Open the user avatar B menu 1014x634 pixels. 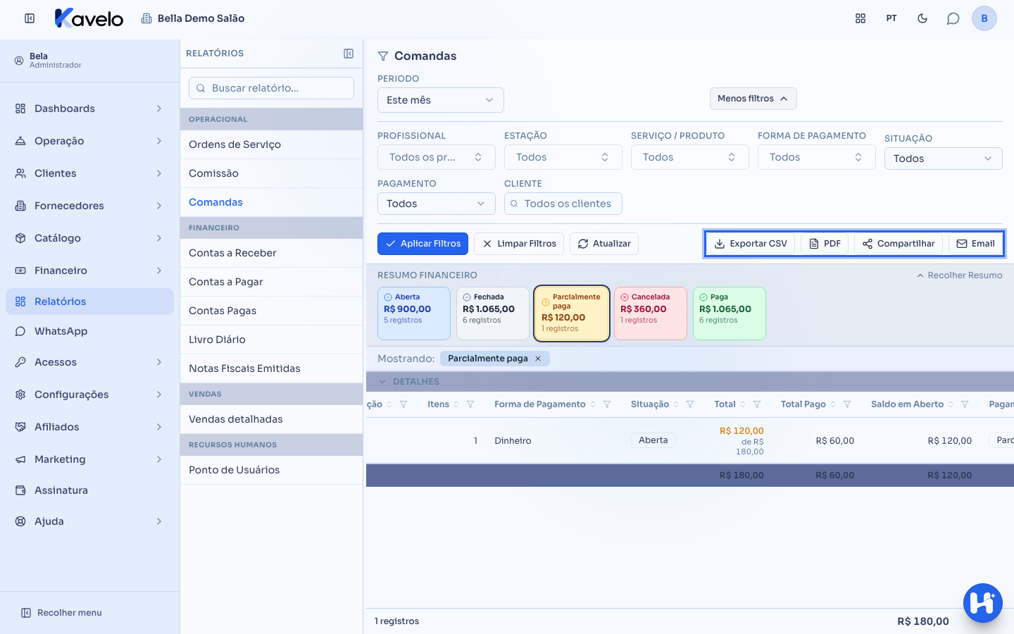point(984,18)
